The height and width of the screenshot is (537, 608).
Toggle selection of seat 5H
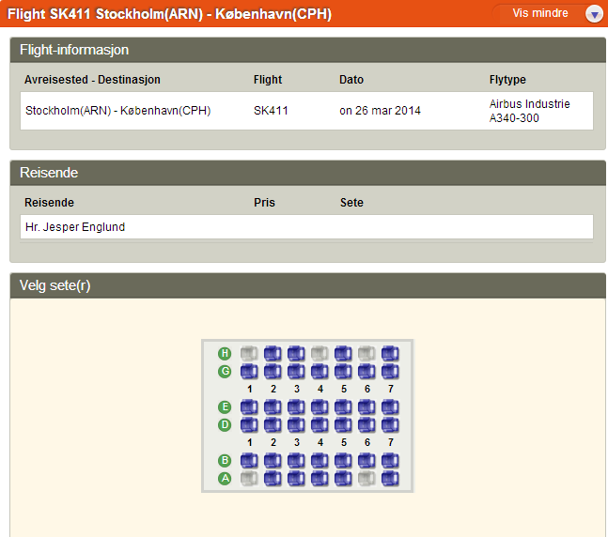[x=343, y=354]
